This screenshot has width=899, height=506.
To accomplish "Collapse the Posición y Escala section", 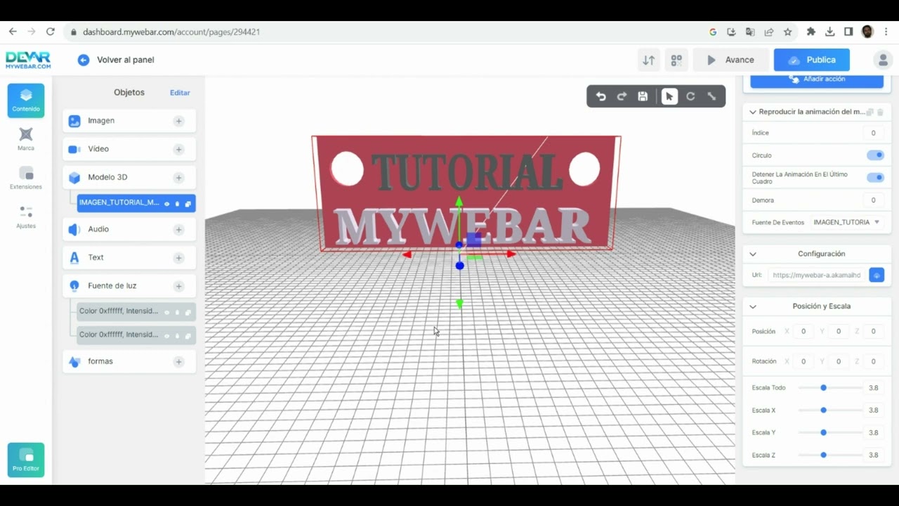I will click(753, 307).
